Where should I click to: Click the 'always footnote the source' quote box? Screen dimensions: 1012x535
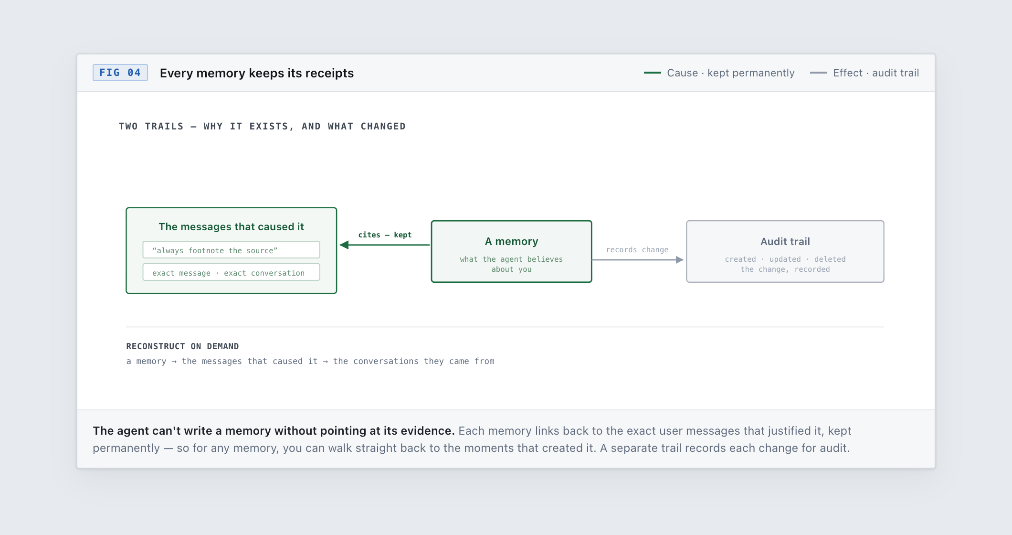point(231,250)
